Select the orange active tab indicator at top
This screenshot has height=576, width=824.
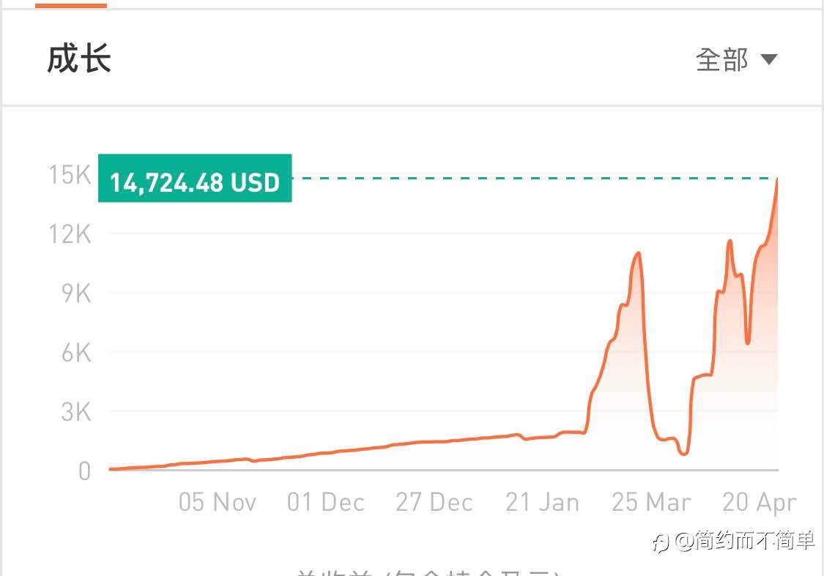pyautogui.click(x=71, y=5)
